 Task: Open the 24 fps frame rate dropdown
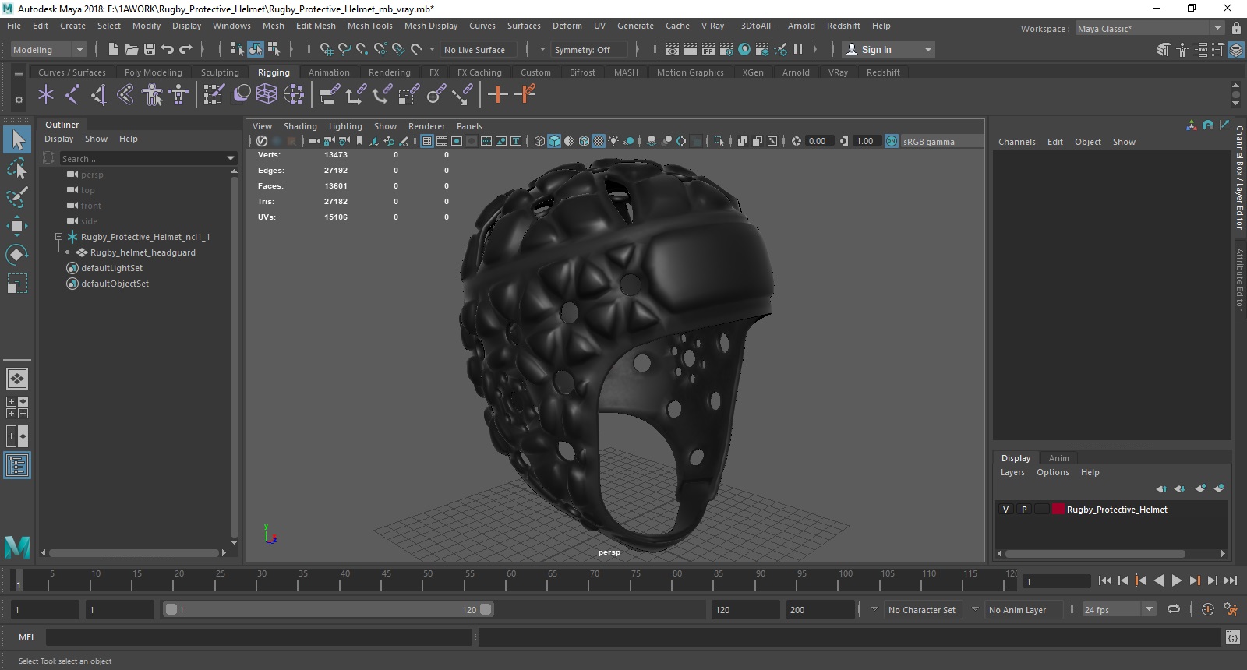1119,610
